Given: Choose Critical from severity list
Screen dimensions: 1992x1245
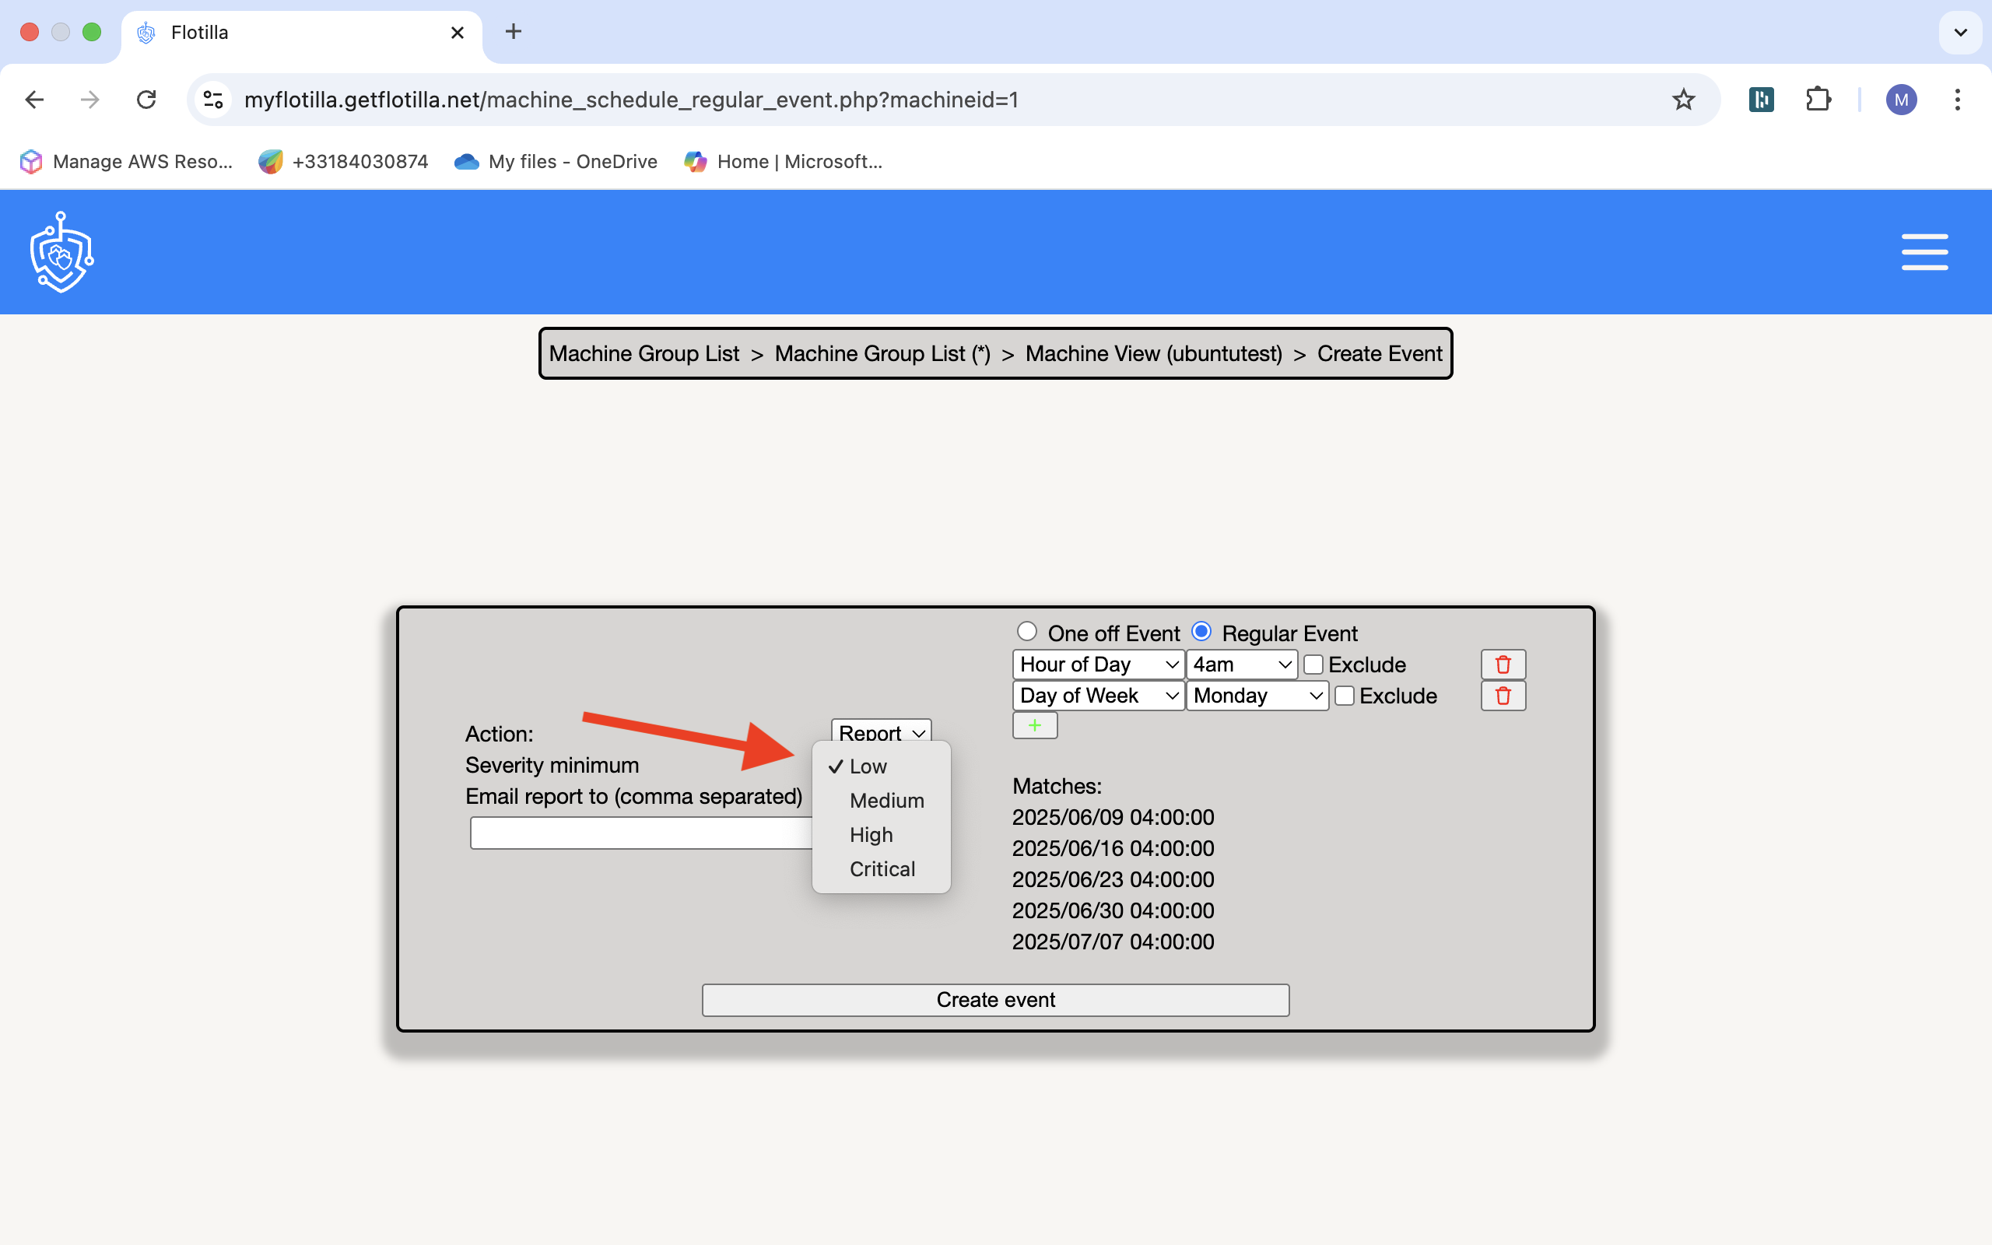Looking at the screenshot, I should [882, 868].
